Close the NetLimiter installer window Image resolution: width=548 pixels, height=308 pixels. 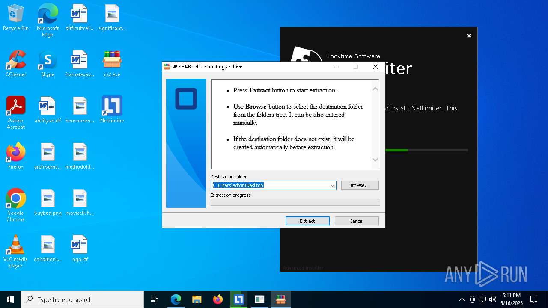pos(469,36)
